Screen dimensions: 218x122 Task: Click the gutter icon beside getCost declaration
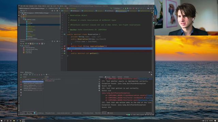click(x=64, y=53)
